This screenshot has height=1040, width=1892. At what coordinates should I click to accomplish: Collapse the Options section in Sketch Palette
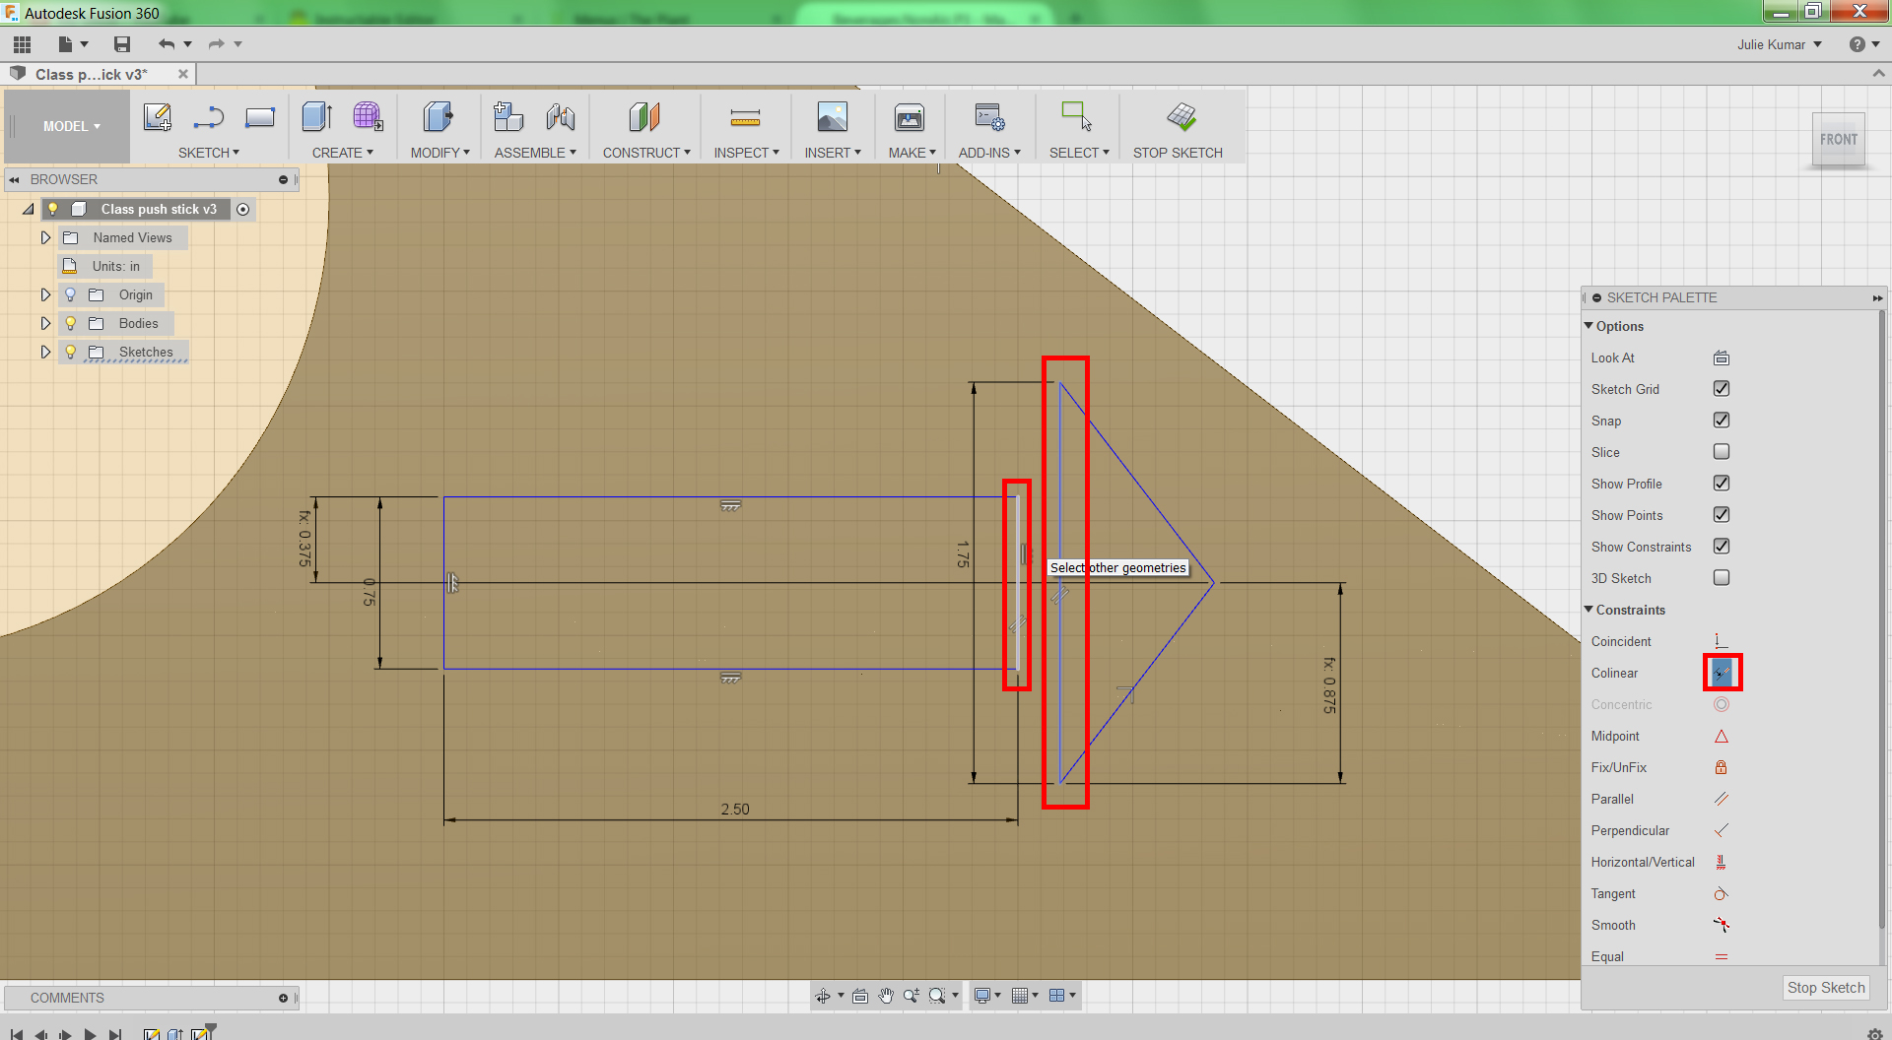pos(1588,326)
